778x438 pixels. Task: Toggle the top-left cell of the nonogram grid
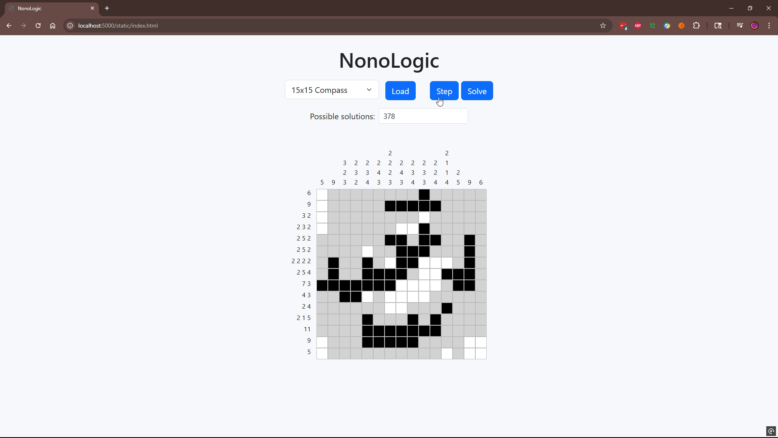coord(321,195)
